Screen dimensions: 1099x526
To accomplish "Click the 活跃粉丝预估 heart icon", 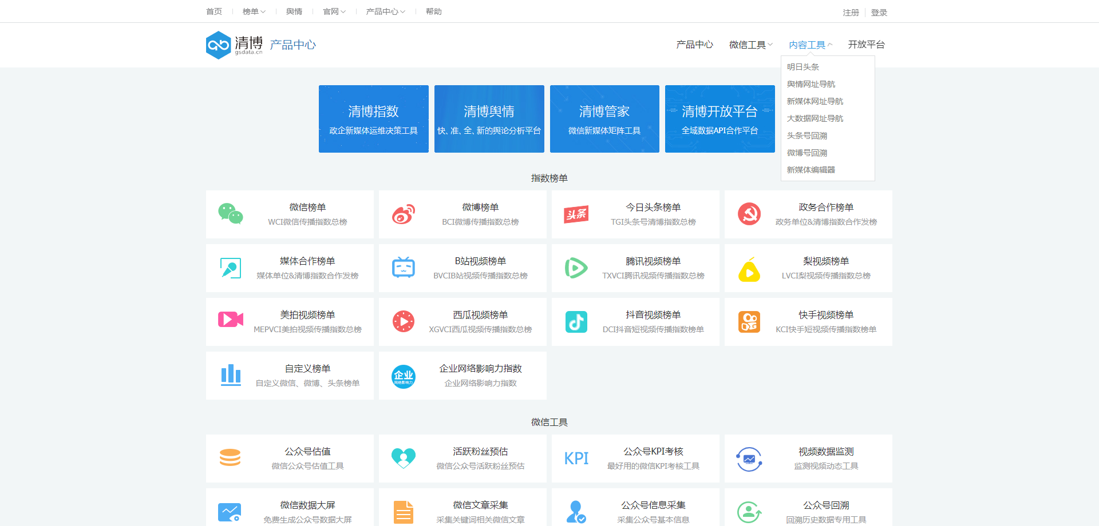I will (404, 458).
